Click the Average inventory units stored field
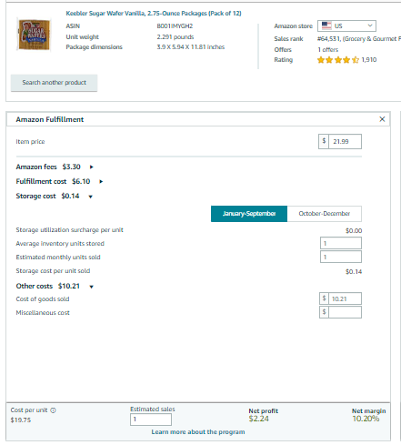 click(341, 243)
